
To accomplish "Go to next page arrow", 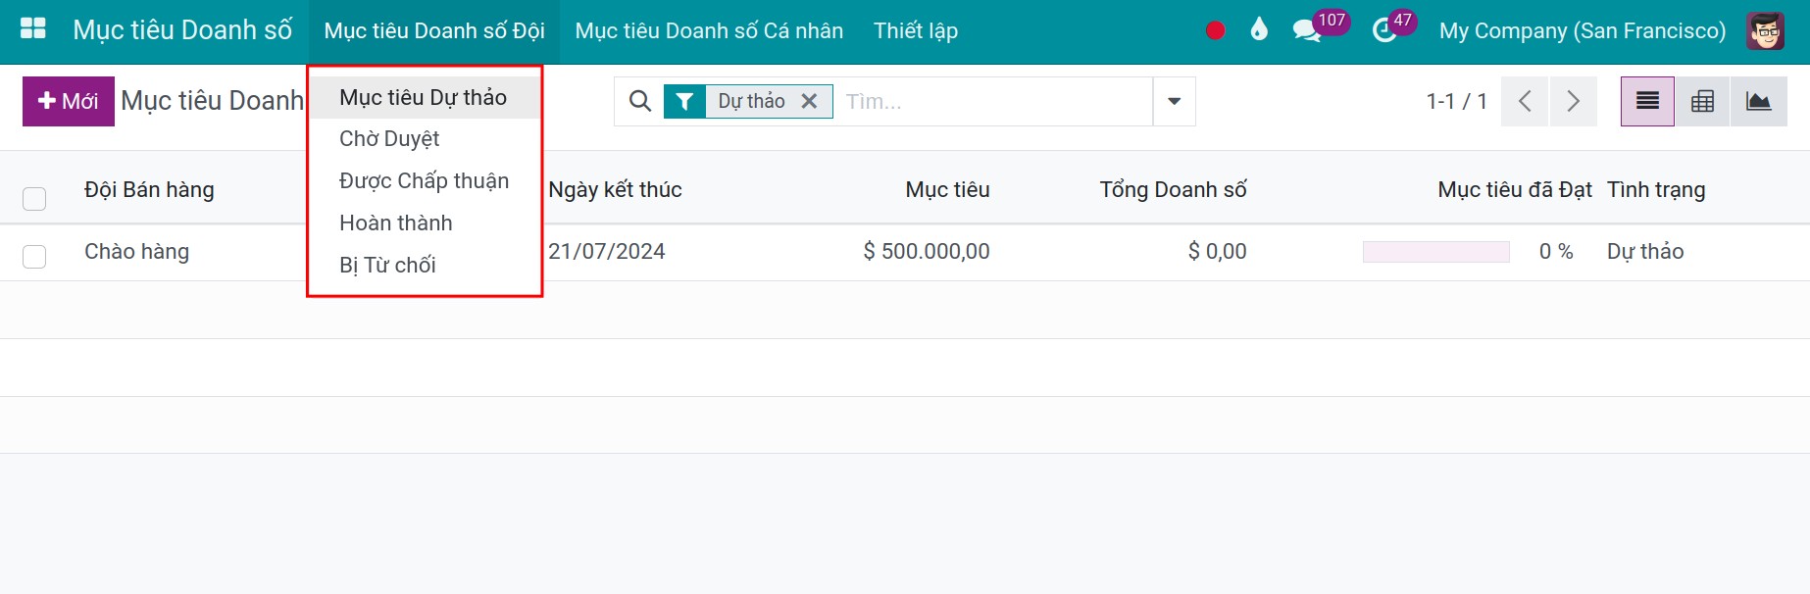I will 1573,101.
